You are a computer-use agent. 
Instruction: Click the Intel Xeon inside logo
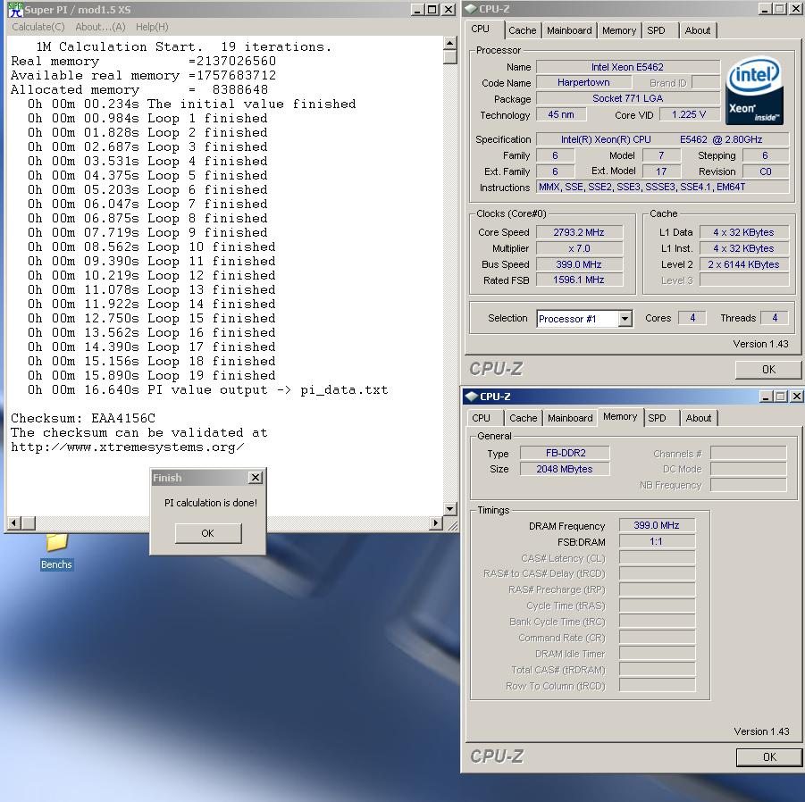754,90
